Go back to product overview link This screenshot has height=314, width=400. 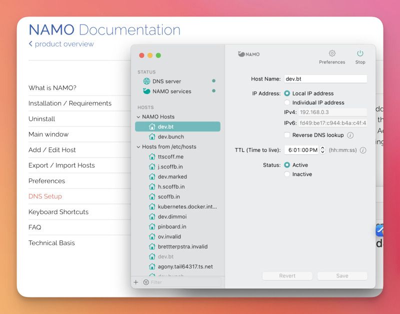(x=61, y=44)
